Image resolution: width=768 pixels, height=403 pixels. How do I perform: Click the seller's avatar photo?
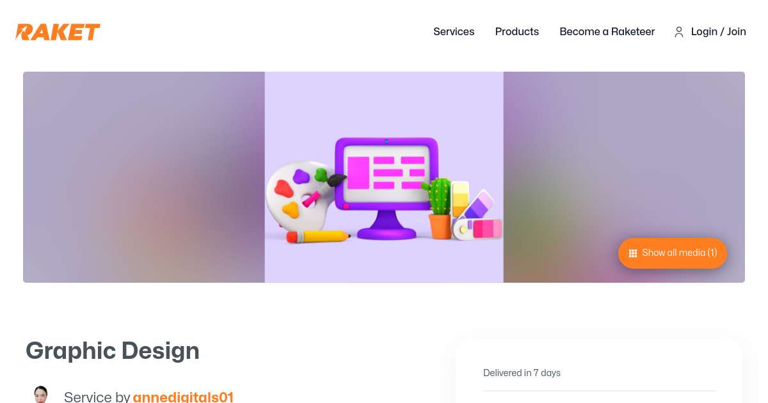[x=41, y=394]
